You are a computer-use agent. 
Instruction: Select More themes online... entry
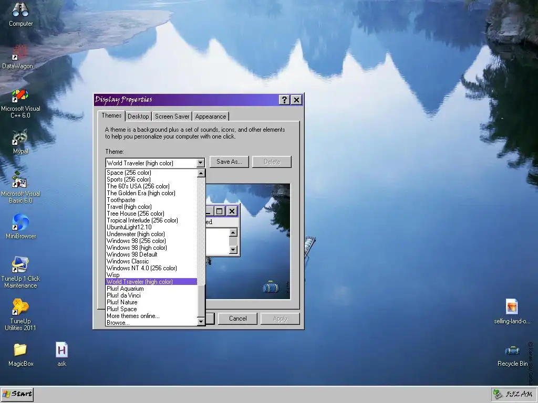pos(151,316)
